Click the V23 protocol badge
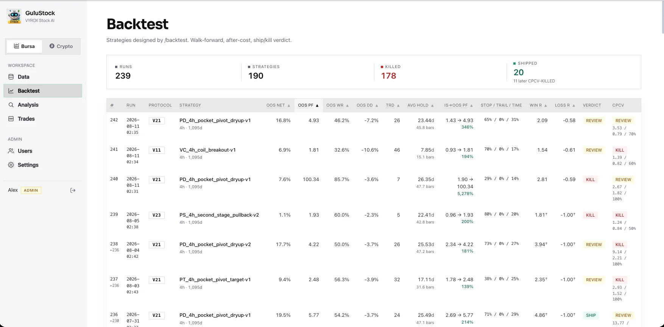This screenshot has width=664, height=327. [x=157, y=215]
